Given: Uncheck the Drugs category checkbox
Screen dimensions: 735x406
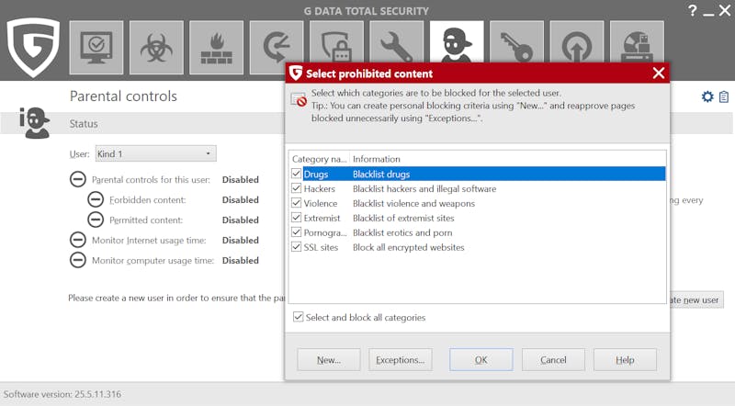Looking at the screenshot, I should (x=296, y=174).
